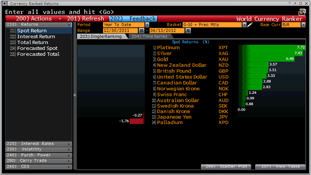This screenshot has height=175, width=311.
Task: Expand the Volatility section
Action: click(38, 149)
